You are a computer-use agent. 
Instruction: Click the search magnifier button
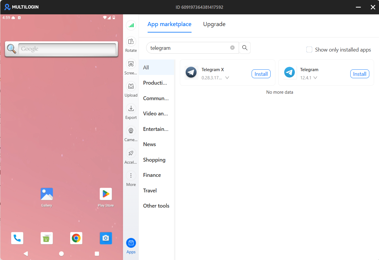click(245, 48)
